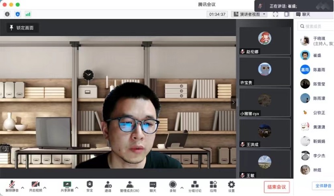Expand the video options arrow beside 开启视频
This screenshot has height=196, width=334.
pyautogui.click(x=45, y=188)
